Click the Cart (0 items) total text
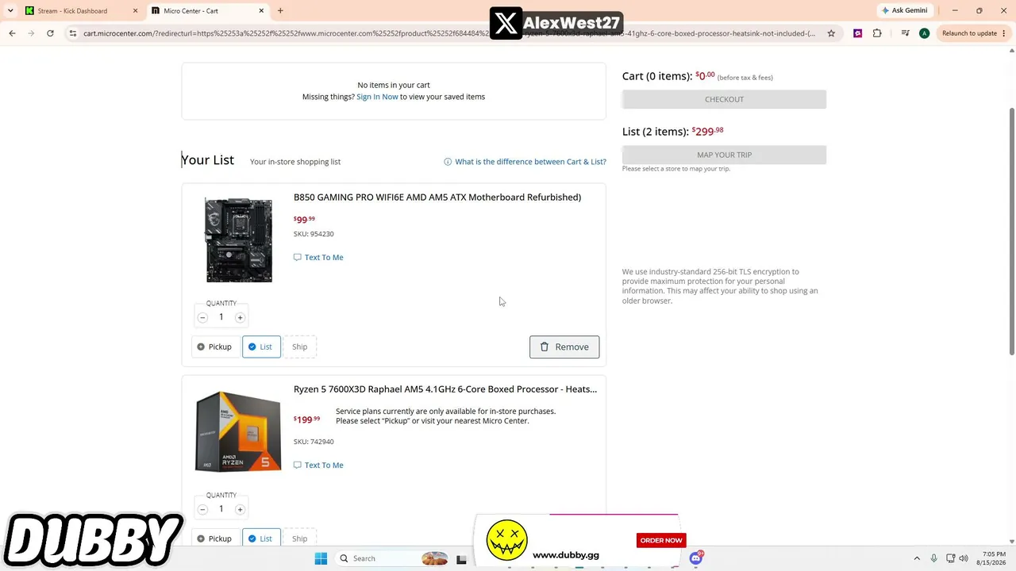The width and height of the screenshot is (1016, 571). (x=668, y=76)
